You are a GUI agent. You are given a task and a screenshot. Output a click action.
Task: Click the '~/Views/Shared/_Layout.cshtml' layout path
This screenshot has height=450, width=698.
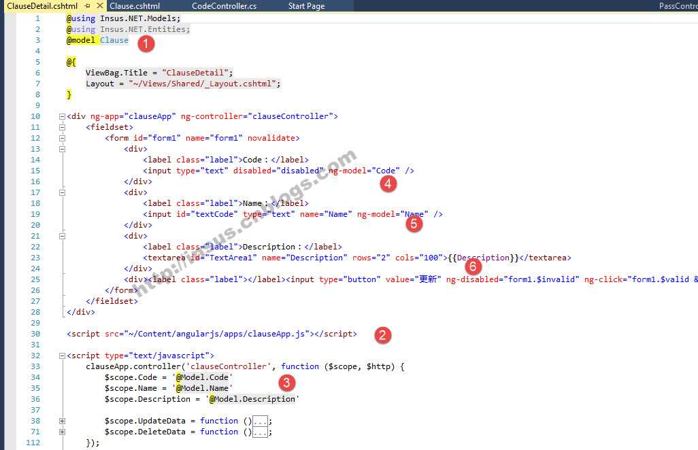[203, 84]
